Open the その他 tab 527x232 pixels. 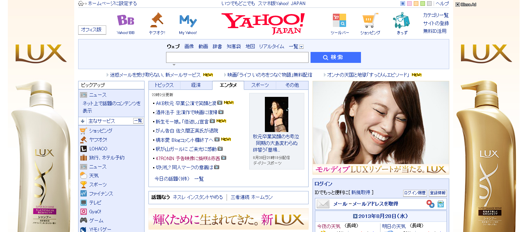point(292,85)
